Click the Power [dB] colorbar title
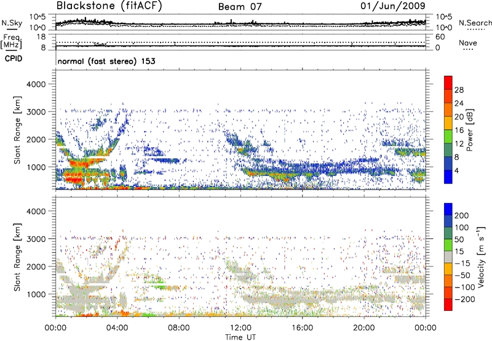The image size is (492, 341). click(470, 130)
